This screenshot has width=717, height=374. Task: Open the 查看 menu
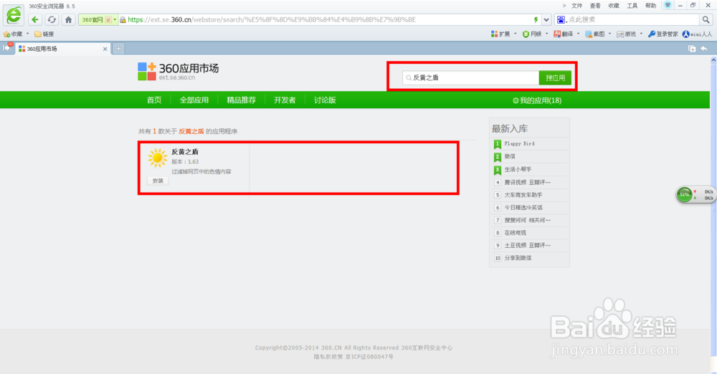pyautogui.click(x=595, y=6)
